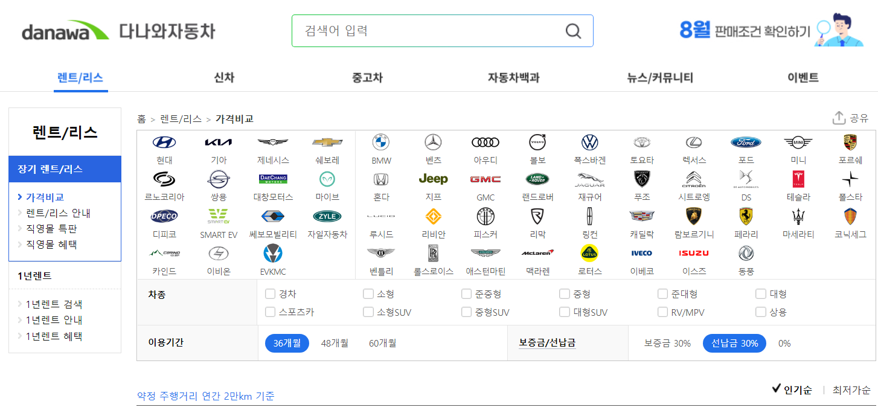878x410 pixels.
Task: Switch to the 이벤트 tab
Action: click(803, 78)
